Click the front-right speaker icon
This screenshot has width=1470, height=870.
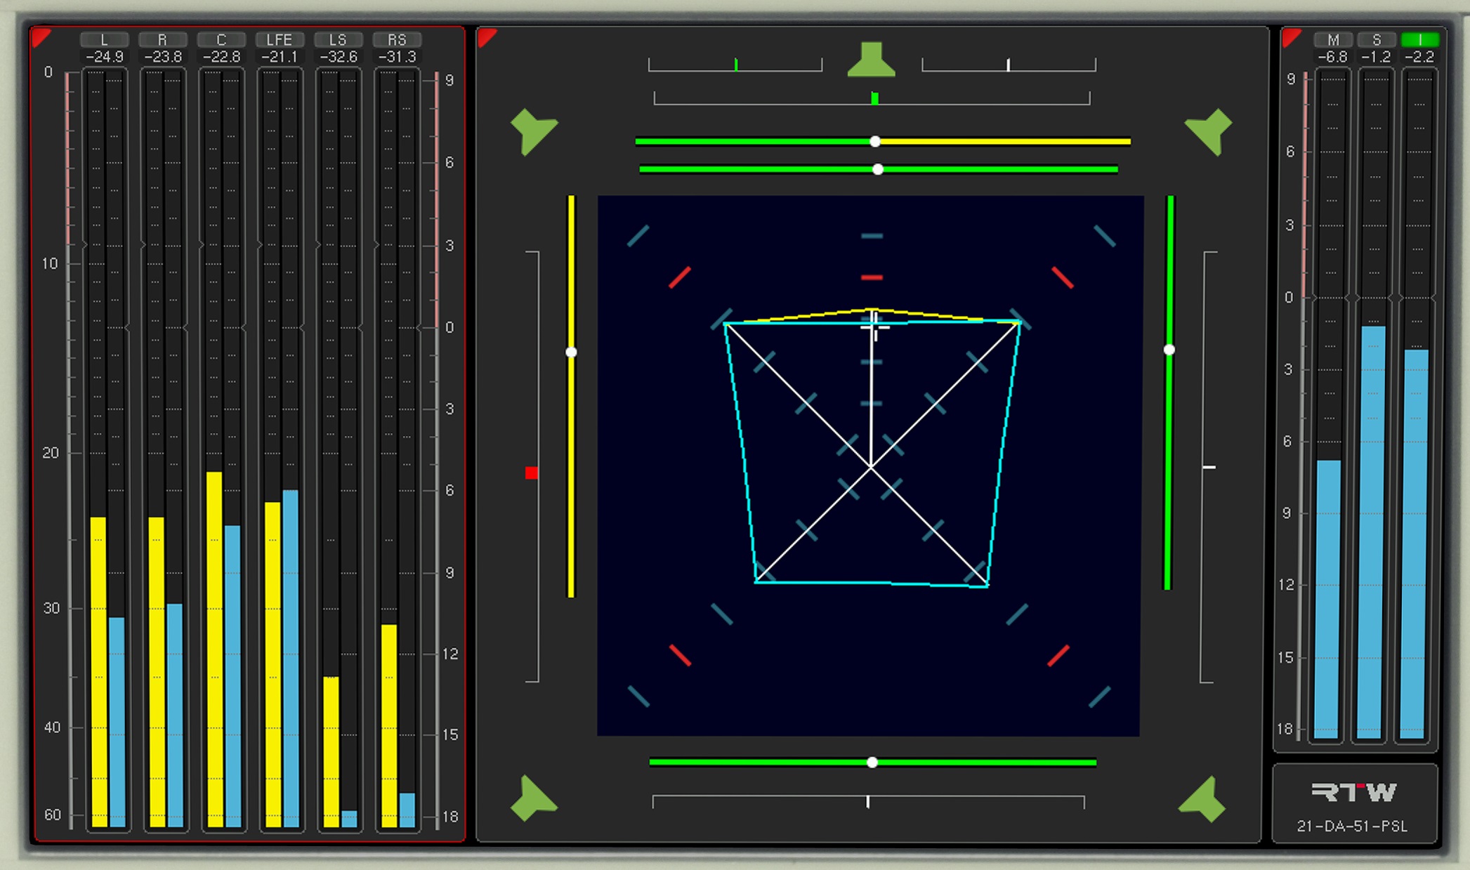pyautogui.click(x=1209, y=131)
